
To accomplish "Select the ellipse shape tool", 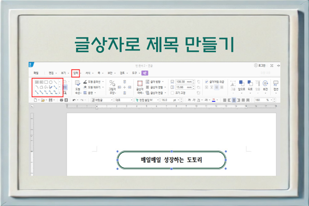I will (x=51, y=82).
